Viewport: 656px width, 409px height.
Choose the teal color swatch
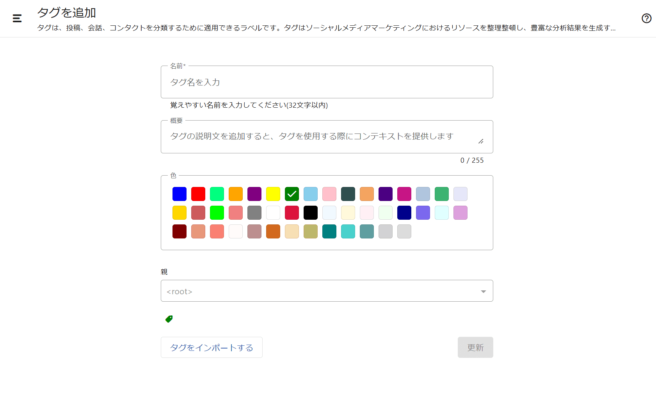(x=329, y=231)
